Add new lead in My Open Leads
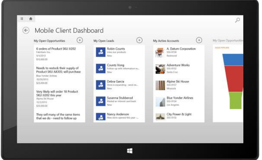This screenshot has width=262, height=160. point(140,40)
